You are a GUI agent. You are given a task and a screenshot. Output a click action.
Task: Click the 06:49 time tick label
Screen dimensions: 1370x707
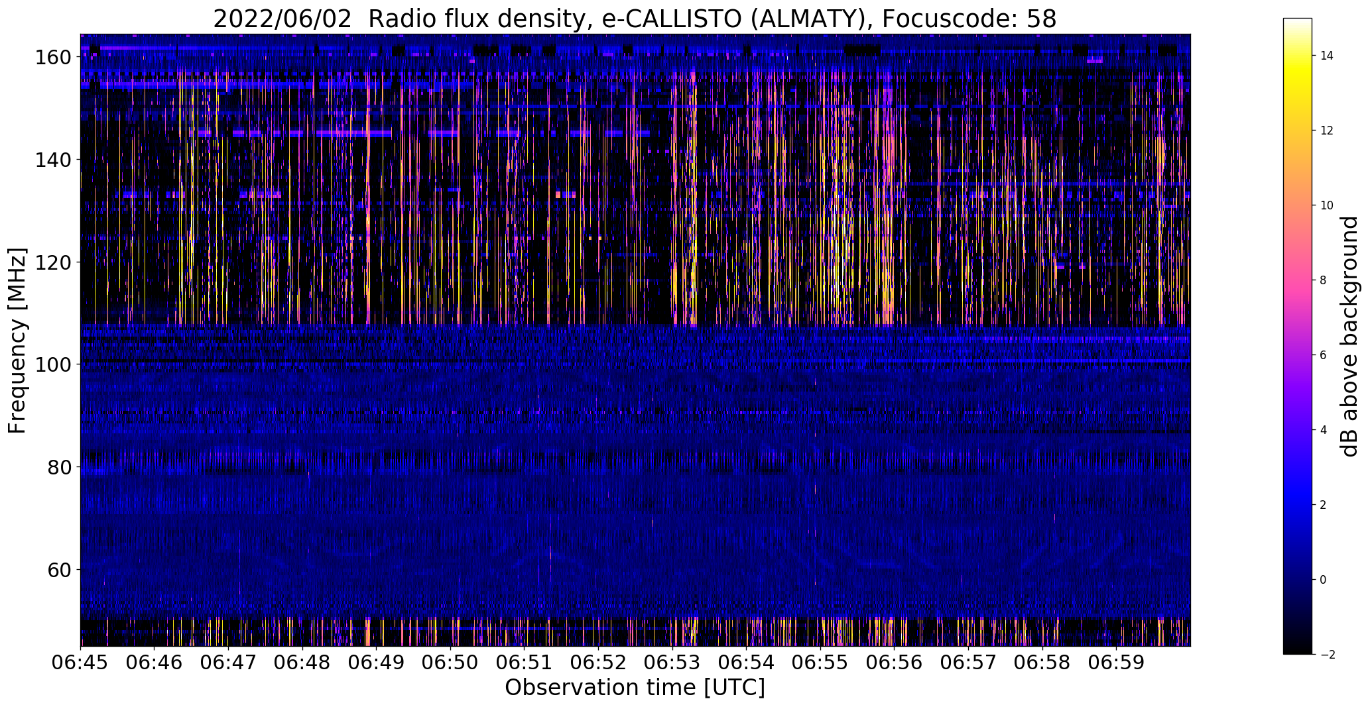[377, 662]
